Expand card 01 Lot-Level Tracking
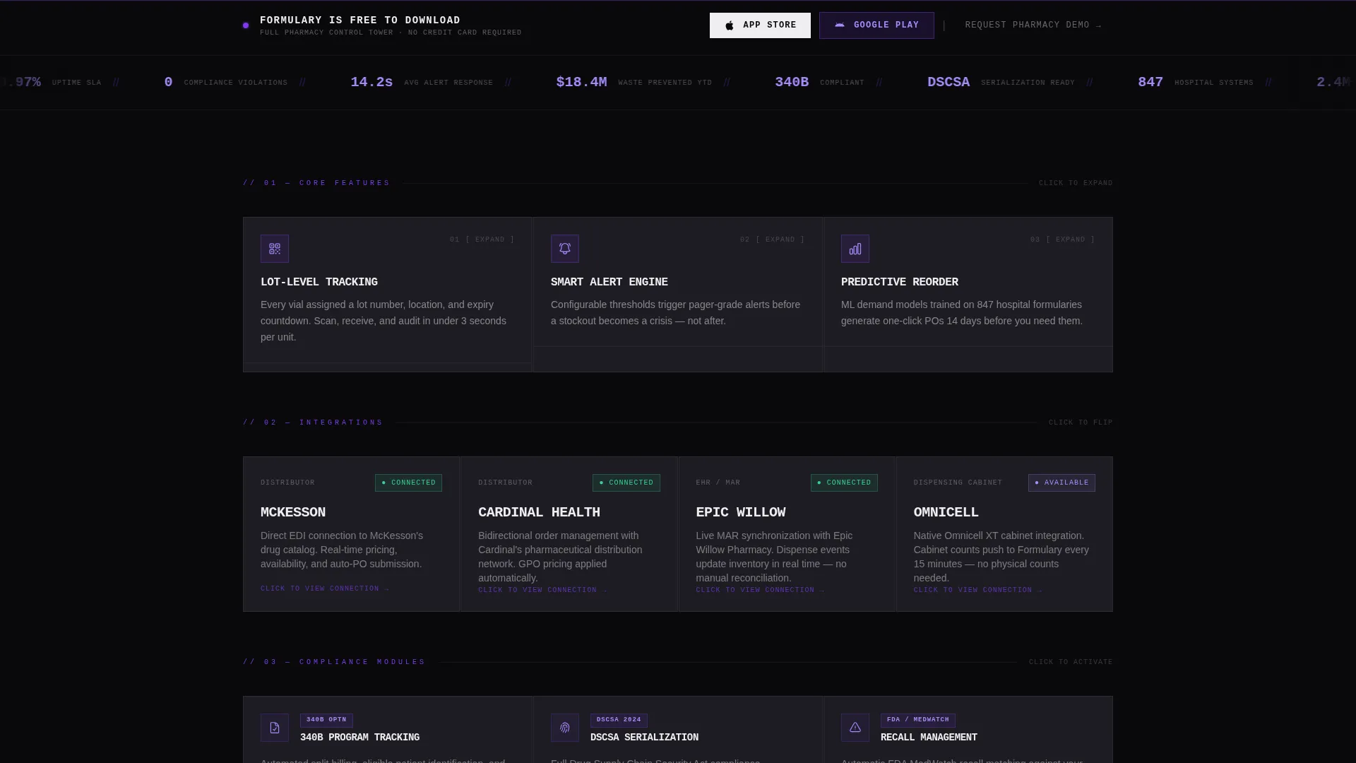 click(x=482, y=239)
